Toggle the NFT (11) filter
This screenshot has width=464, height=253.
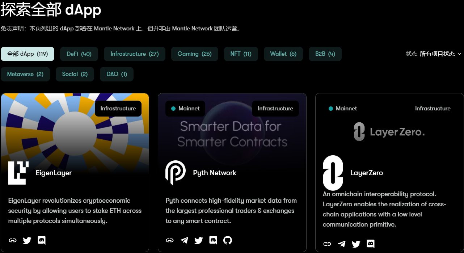(241, 54)
